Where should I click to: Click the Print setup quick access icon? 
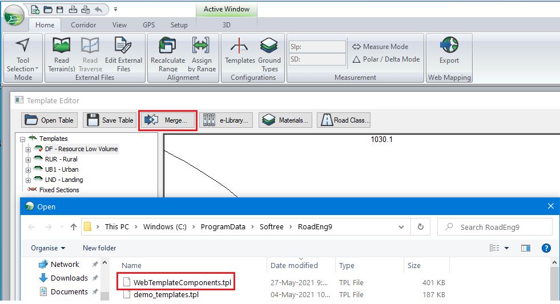pos(86,10)
